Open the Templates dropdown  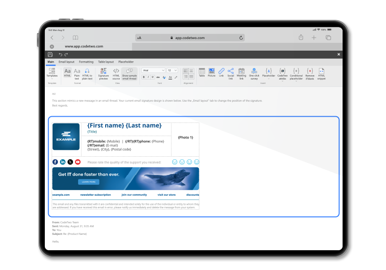click(52, 73)
